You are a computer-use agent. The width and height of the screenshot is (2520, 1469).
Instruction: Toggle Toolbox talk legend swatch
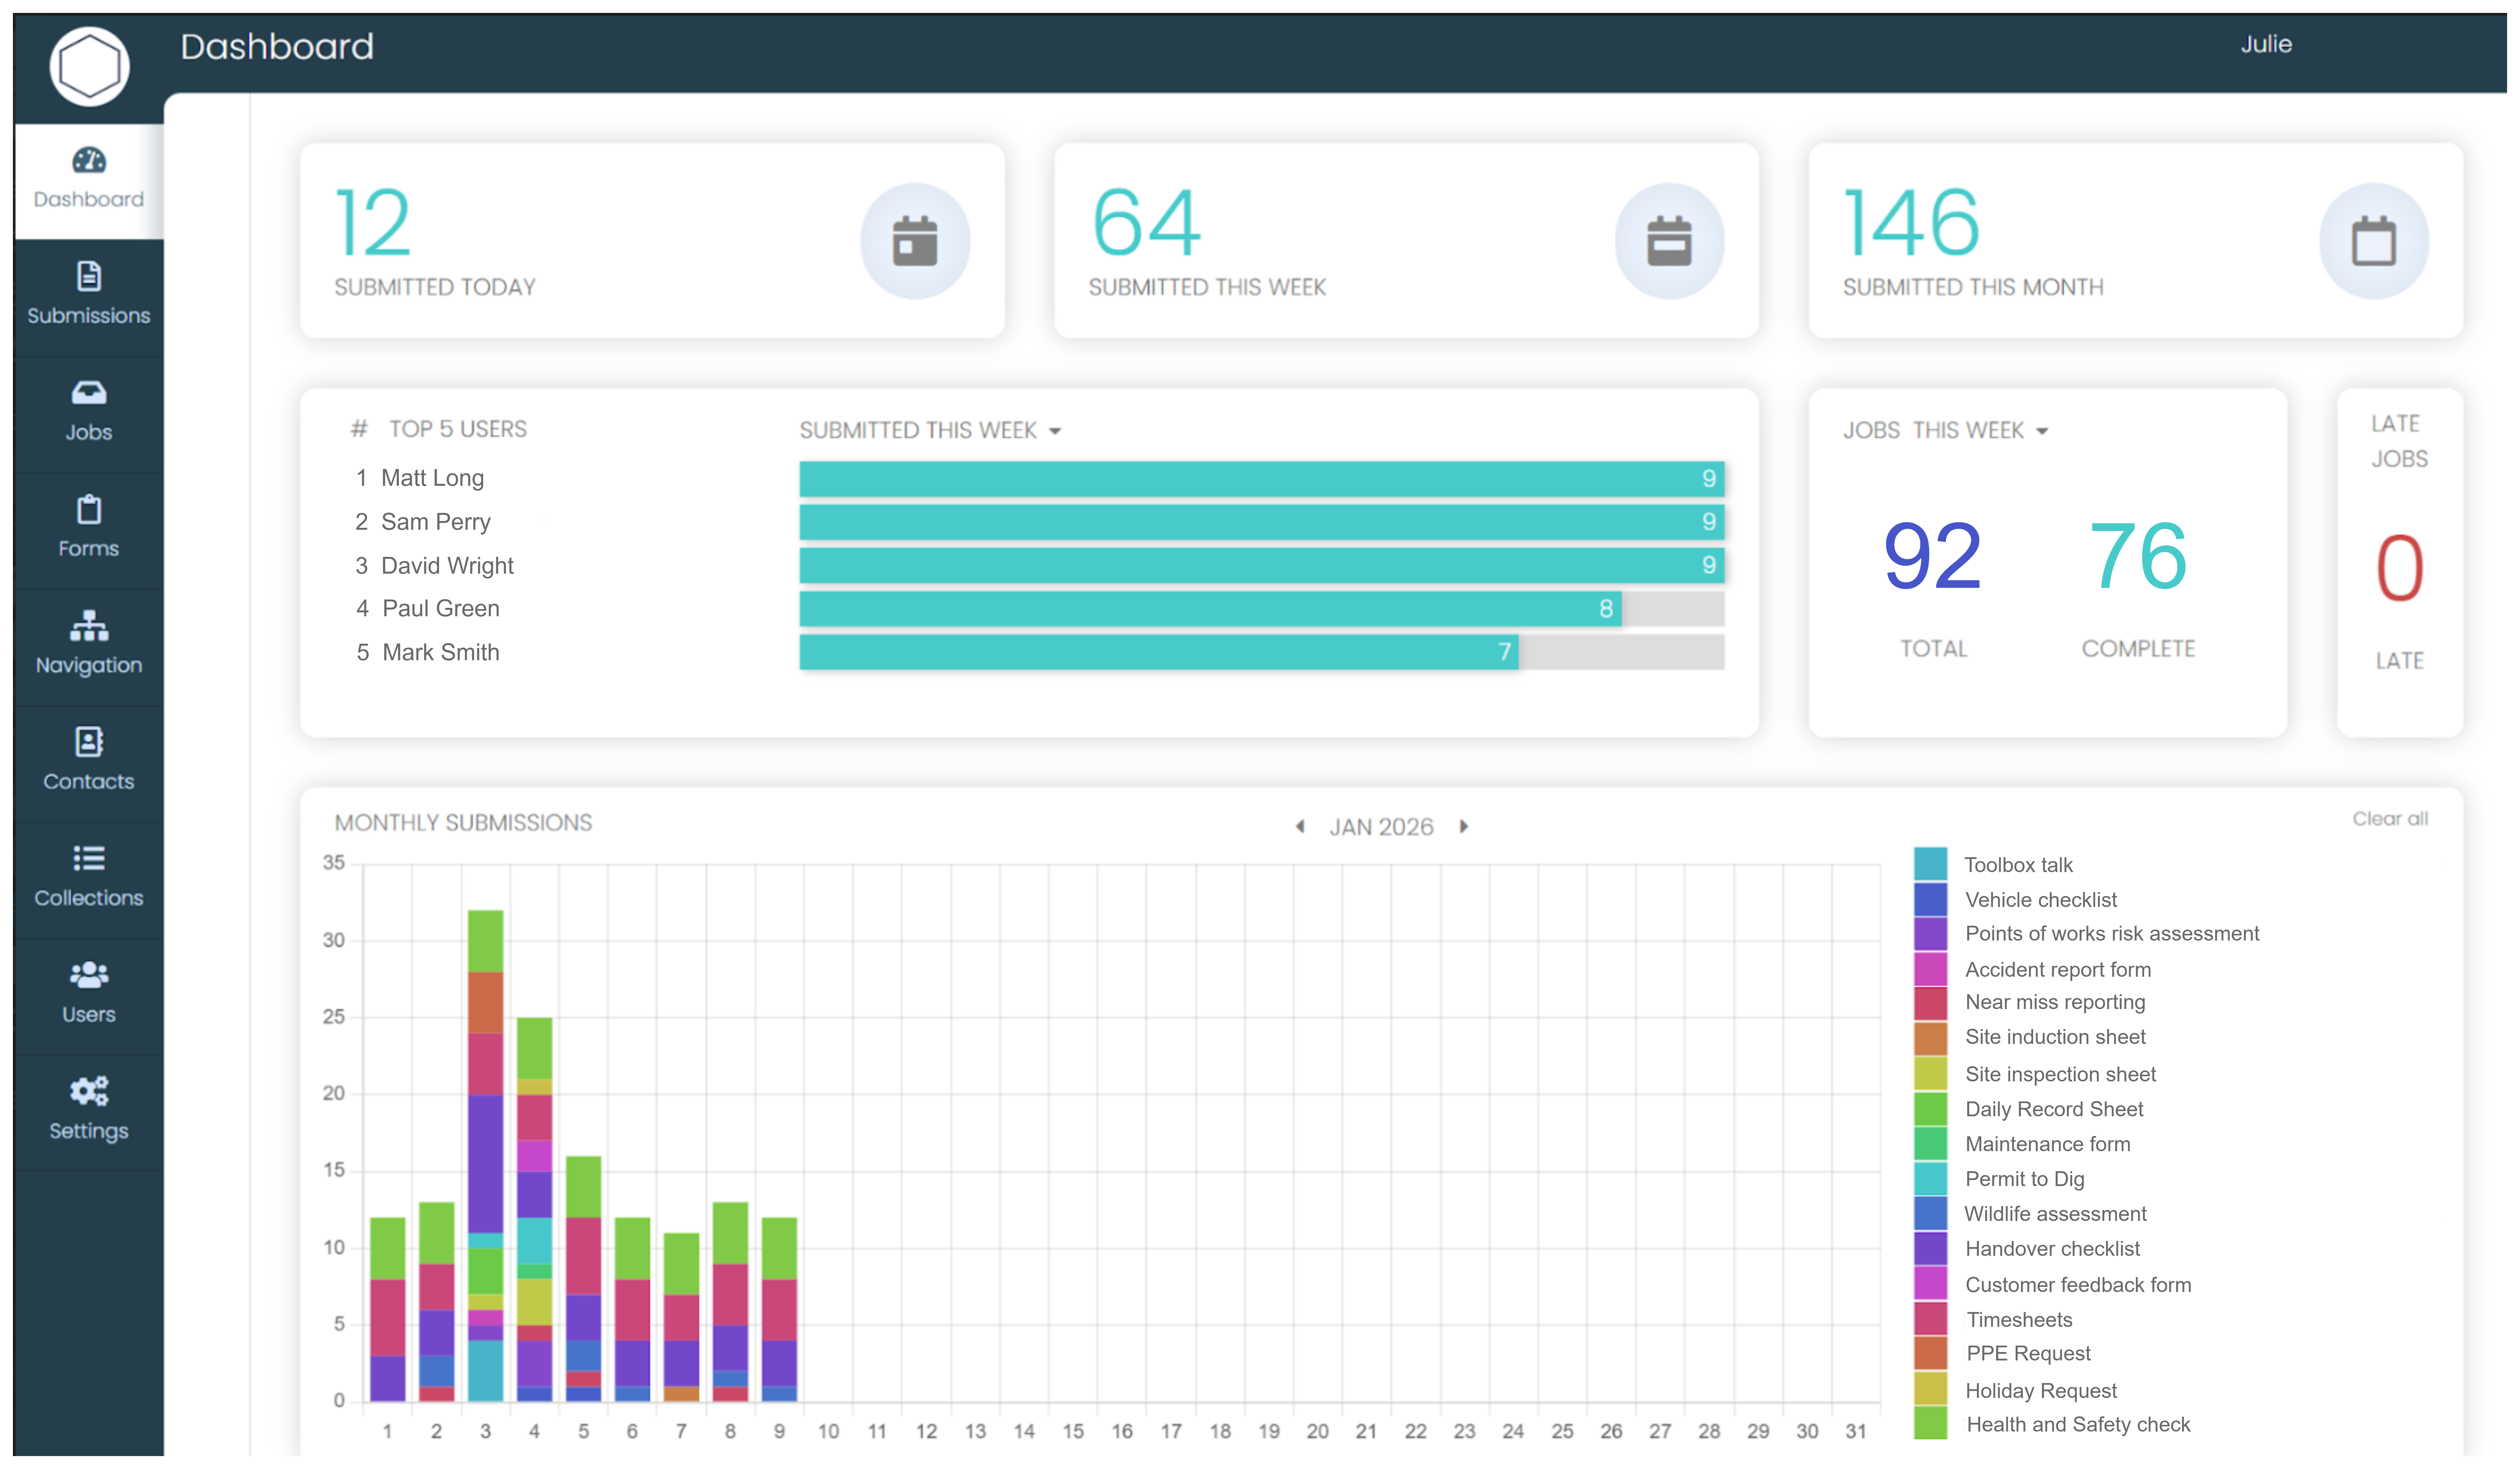click(1930, 864)
